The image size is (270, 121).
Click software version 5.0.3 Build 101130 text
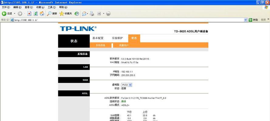[x=135, y=59]
